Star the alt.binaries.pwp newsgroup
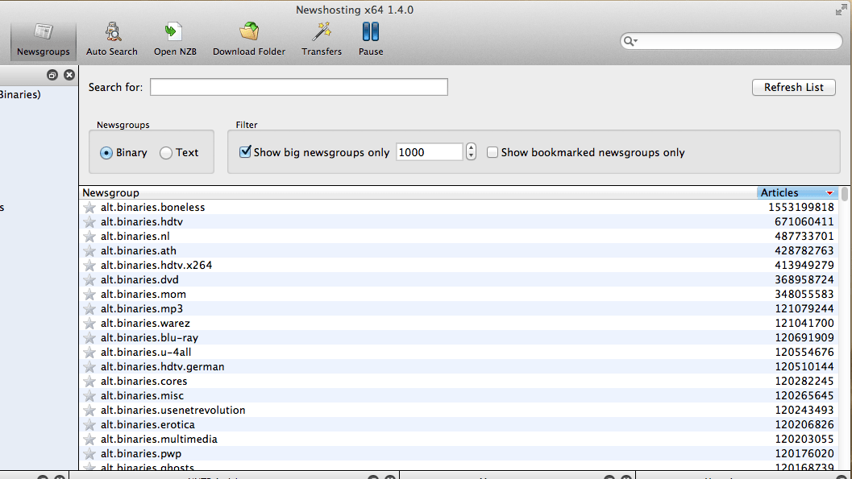This screenshot has width=852, height=479. click(89, 454)
